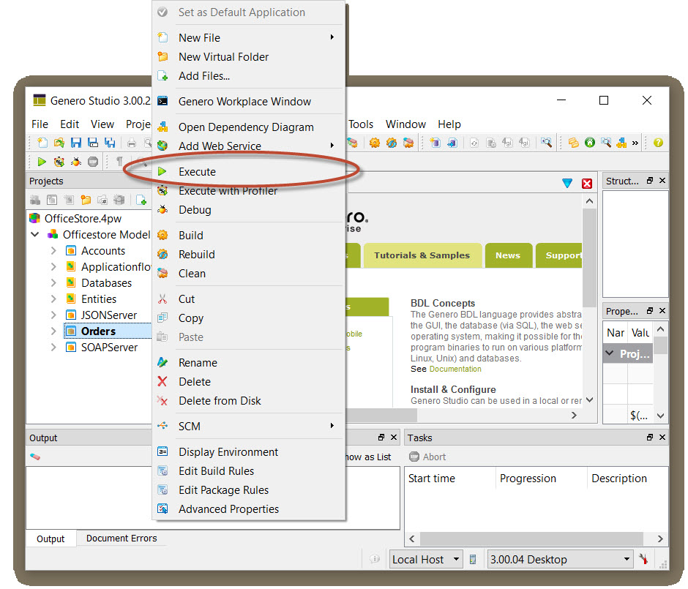
Task: Click the blue down-triangle document list icon
Action: [x=567, y=184]
